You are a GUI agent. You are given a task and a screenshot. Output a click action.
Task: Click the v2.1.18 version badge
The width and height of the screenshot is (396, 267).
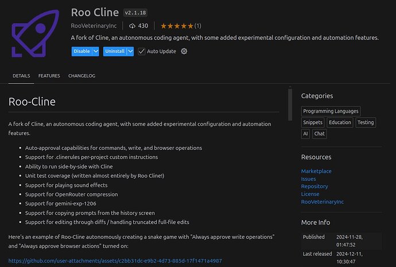point(135,13)
